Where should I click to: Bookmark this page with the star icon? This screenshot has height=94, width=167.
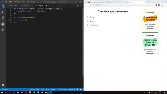153,5
